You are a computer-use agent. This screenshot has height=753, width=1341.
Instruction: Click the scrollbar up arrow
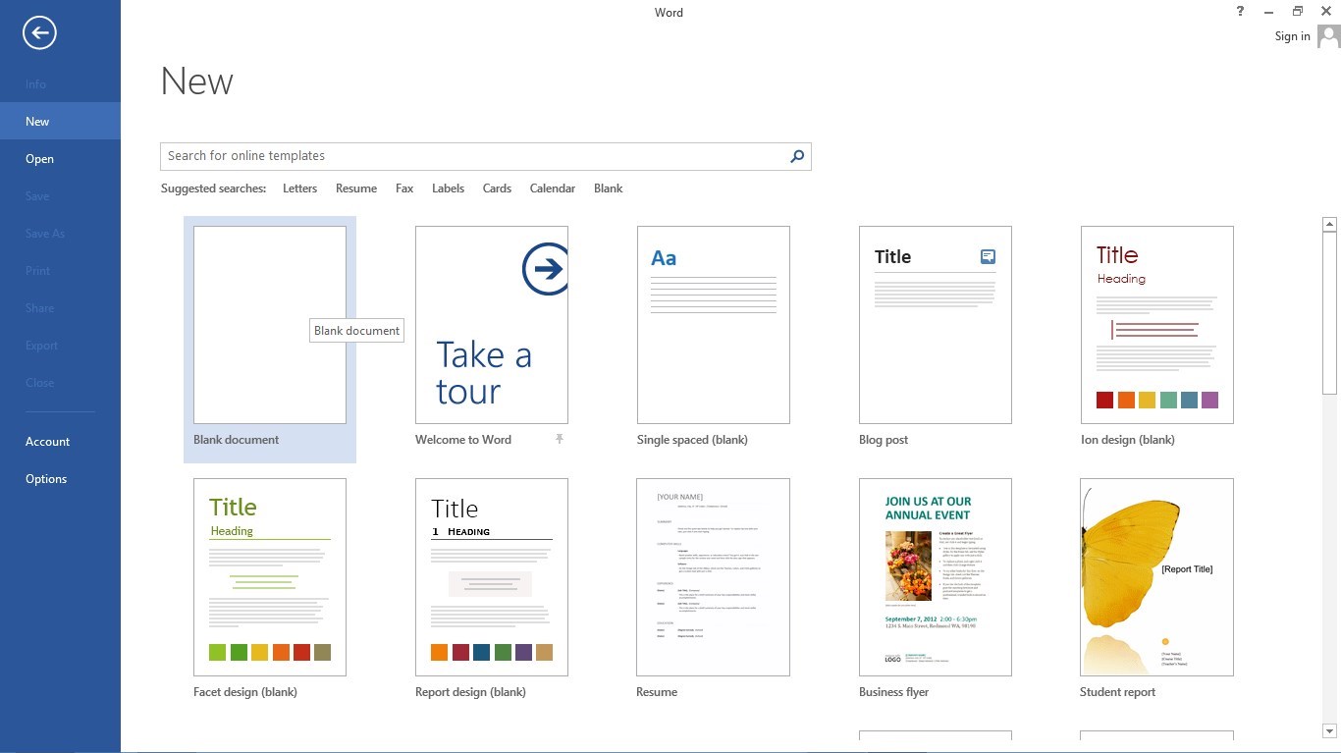pos(1330,225)
